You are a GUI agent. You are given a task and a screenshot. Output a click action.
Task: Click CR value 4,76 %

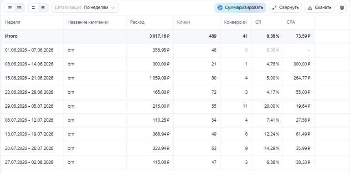tap(273, 64)
